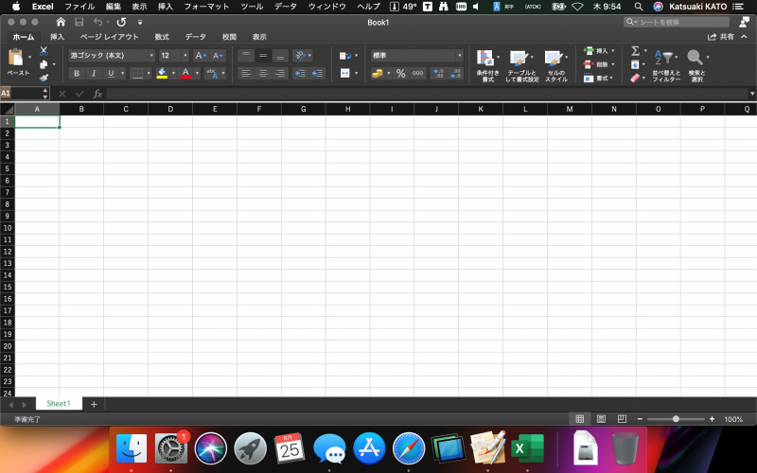This screenshot has height=473, width=757.
Task: Open font name dropdown
Action: 151,56
